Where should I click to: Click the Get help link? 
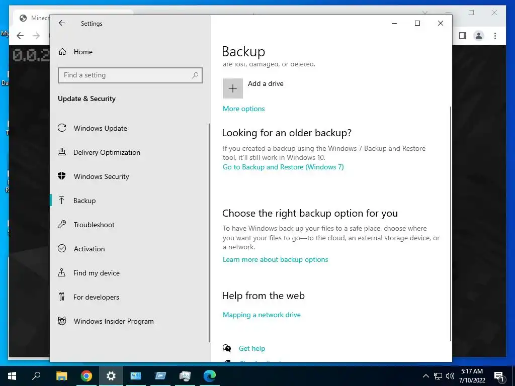[251, 349]
